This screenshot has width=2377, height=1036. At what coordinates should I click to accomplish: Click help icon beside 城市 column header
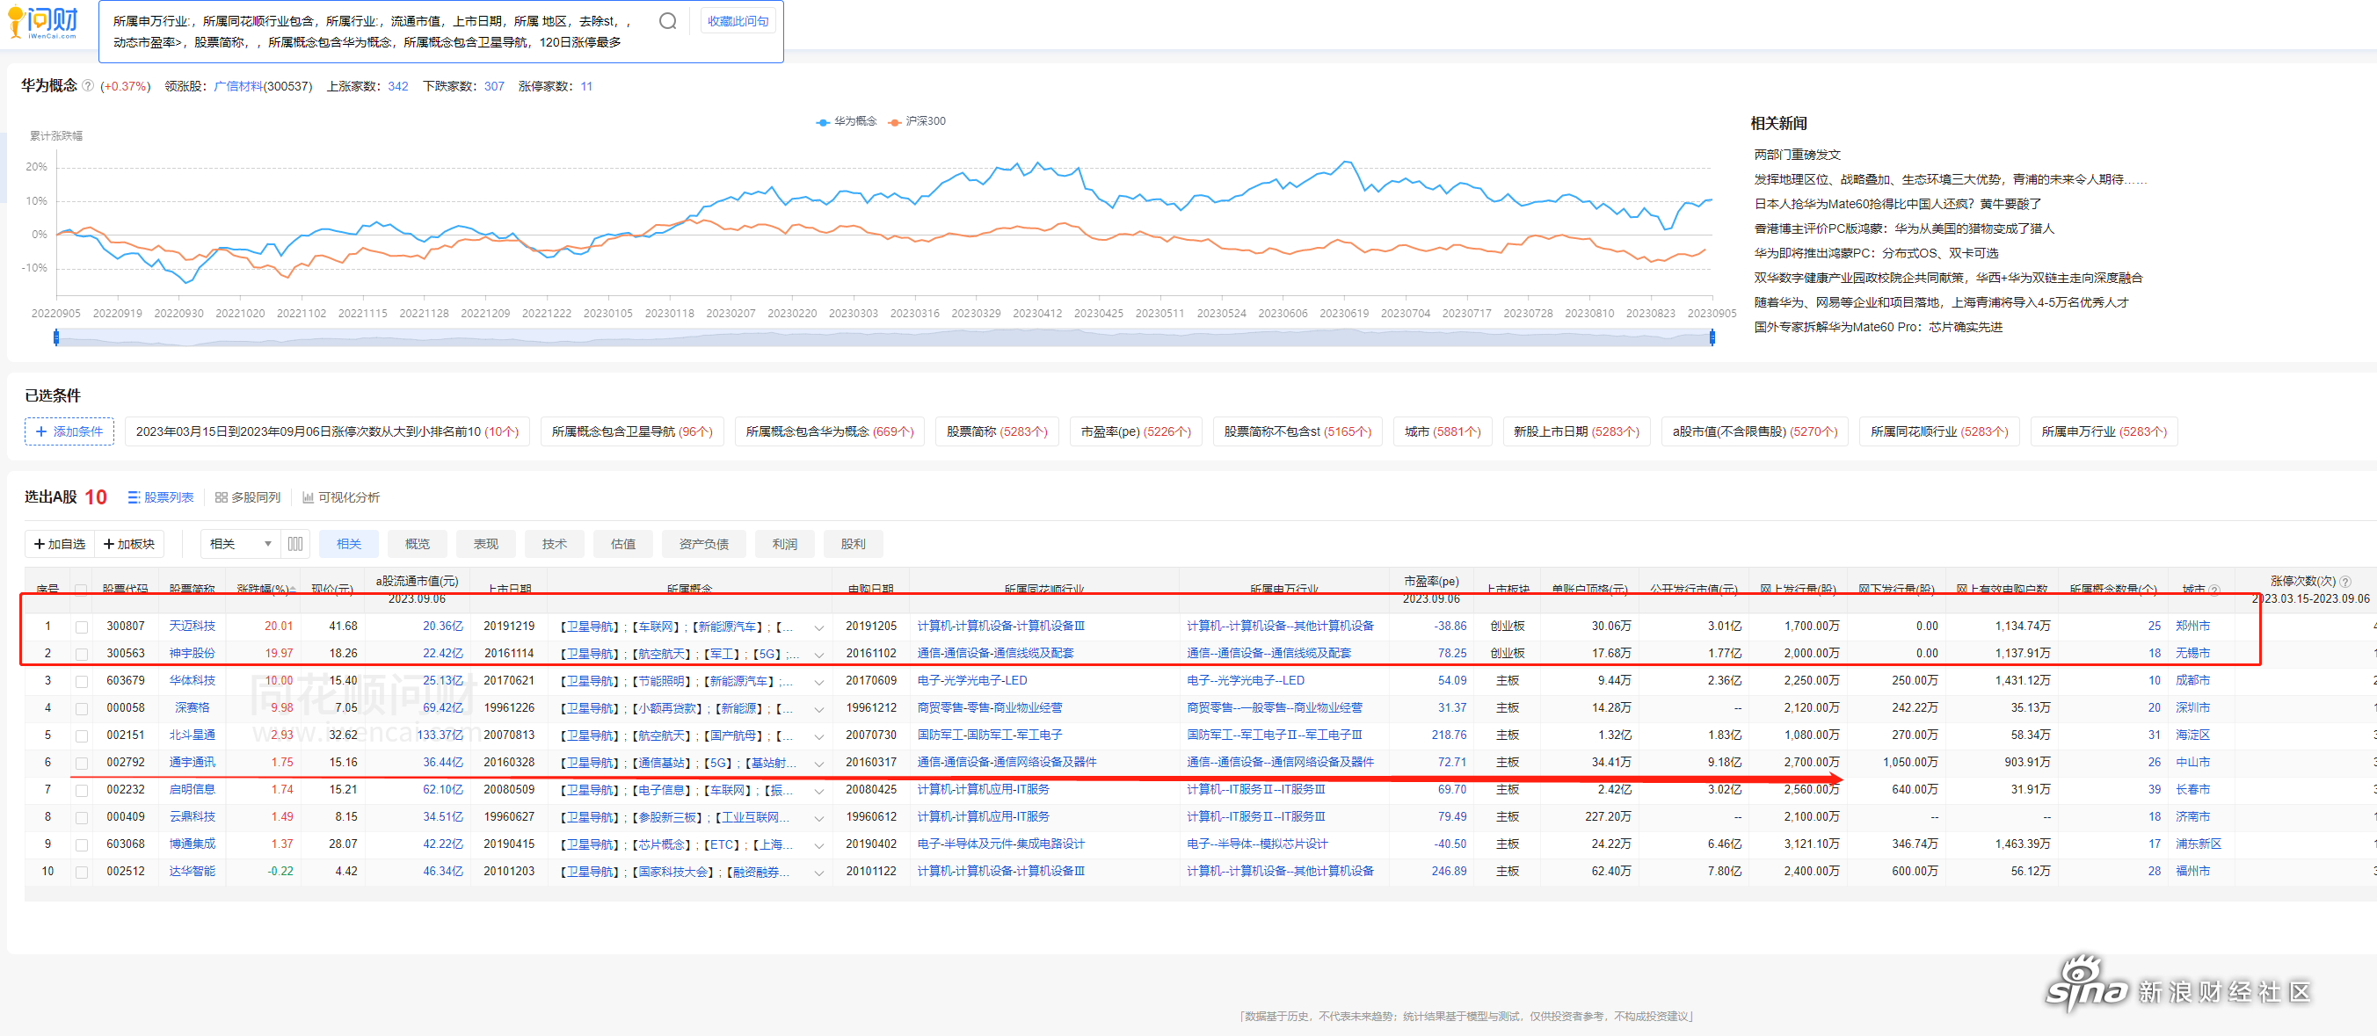[x=2215, y=589]
